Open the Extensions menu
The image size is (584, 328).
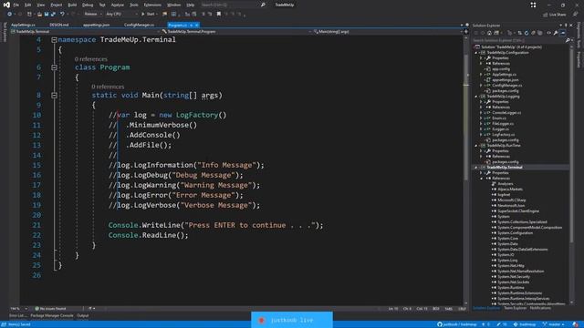[x=152, y=5]
